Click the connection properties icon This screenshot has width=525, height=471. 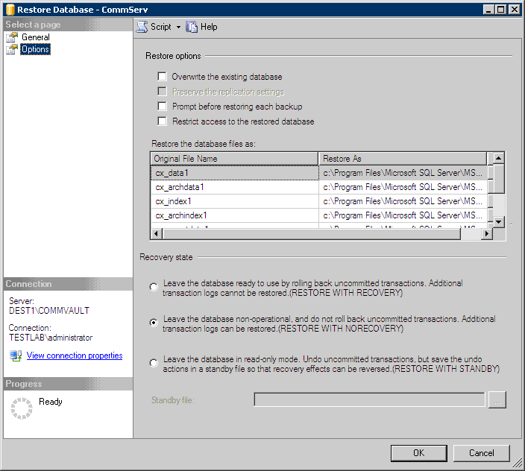(16, 355)
